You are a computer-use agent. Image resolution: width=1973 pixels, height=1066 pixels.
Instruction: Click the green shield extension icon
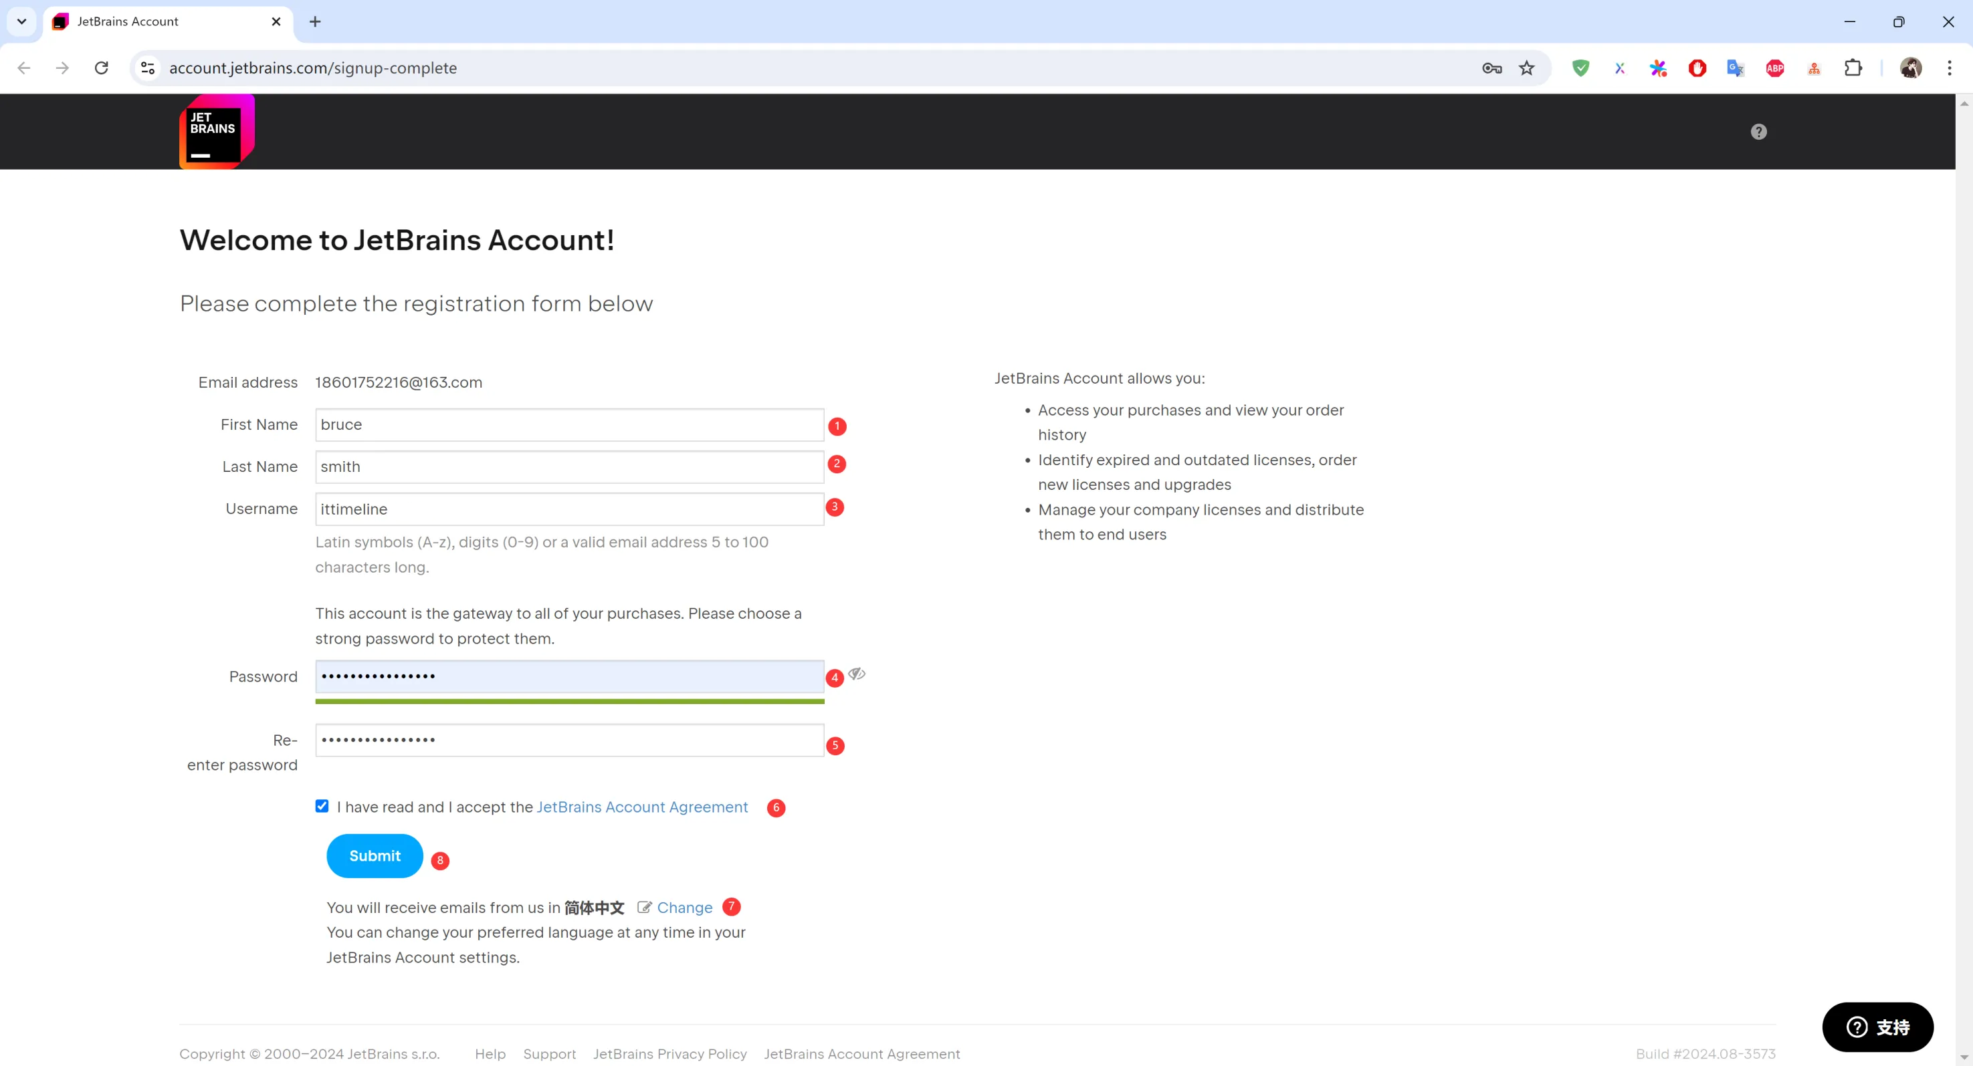tap(1580, 68)
